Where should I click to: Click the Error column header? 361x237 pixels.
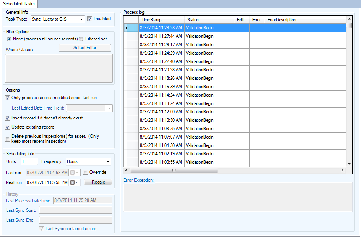tap(257, 20)
